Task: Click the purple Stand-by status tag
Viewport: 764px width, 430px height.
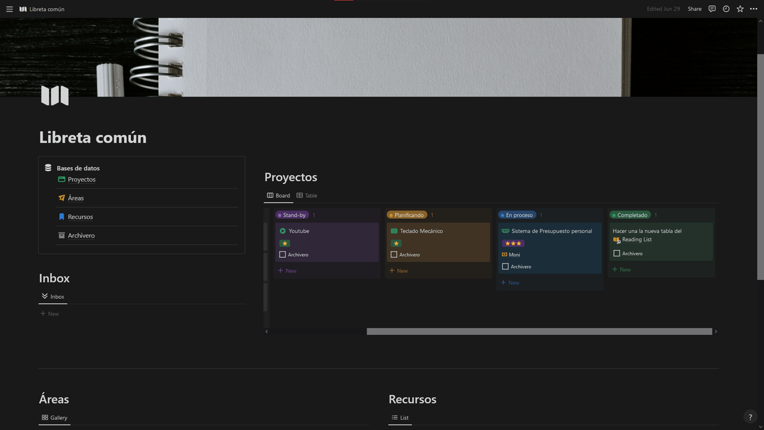Action: pos(292,215)
